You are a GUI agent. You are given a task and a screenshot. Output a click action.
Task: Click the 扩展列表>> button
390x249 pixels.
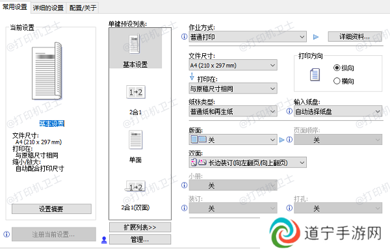click(x=140, y=227)
